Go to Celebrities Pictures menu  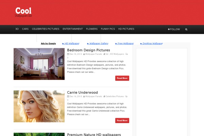point(46,29)
